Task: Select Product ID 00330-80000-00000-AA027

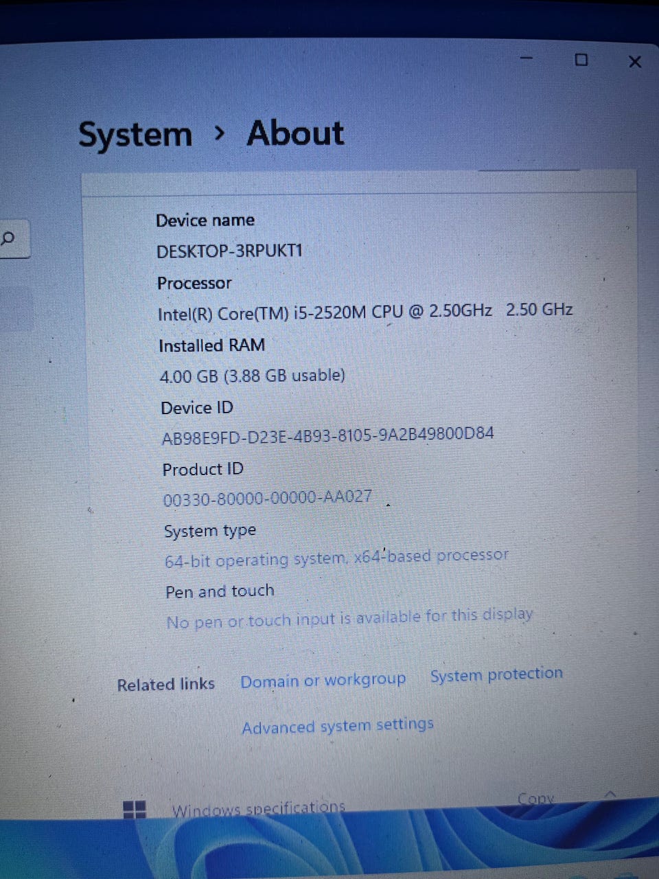Action: coord(268,497)
